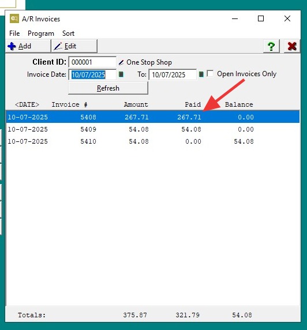Click the Refresh button
307x330 pixels.
tap(108, 88)
